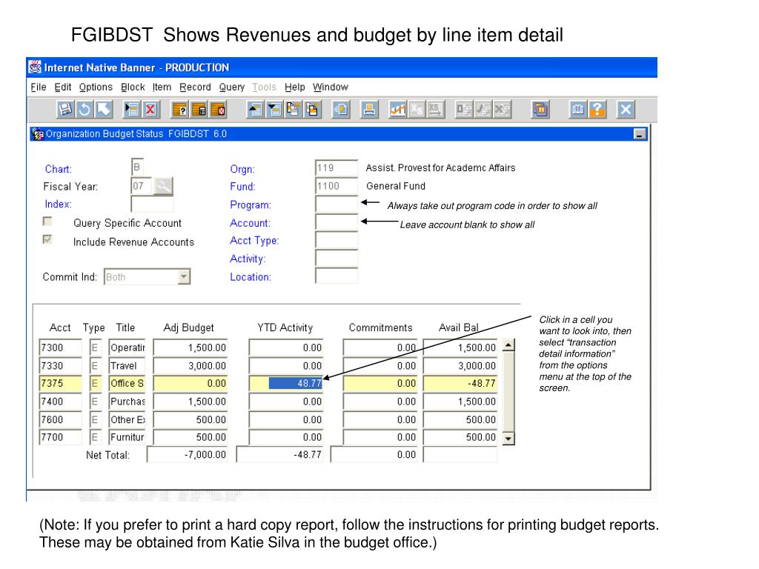The width and height of the screenshot is (759, 569).
Task: Click the empty Account field
Action: pyautogui.click(x=337, y=222)
